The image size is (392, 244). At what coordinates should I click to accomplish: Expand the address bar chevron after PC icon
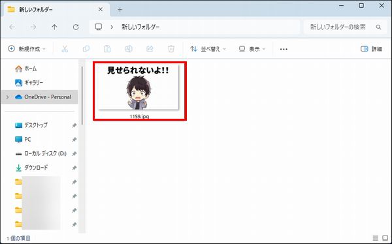(112, 27)
